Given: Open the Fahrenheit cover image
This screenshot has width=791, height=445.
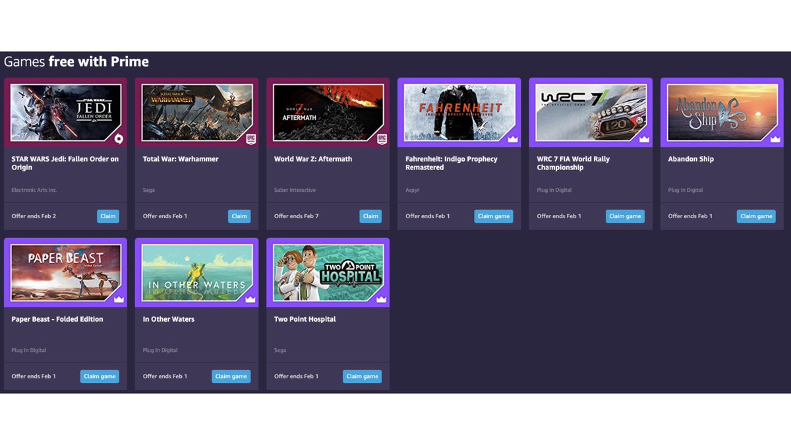Looking at the screenshot, I should (459, 113).
